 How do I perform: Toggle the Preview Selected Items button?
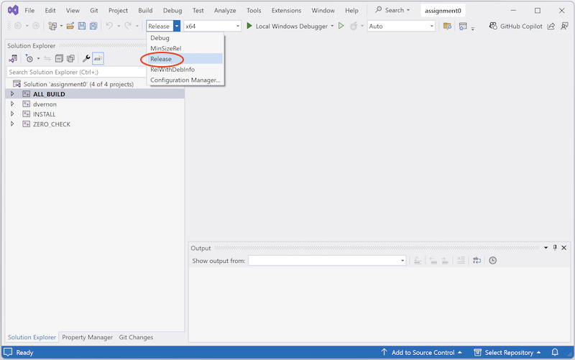[x=98, y=58]
